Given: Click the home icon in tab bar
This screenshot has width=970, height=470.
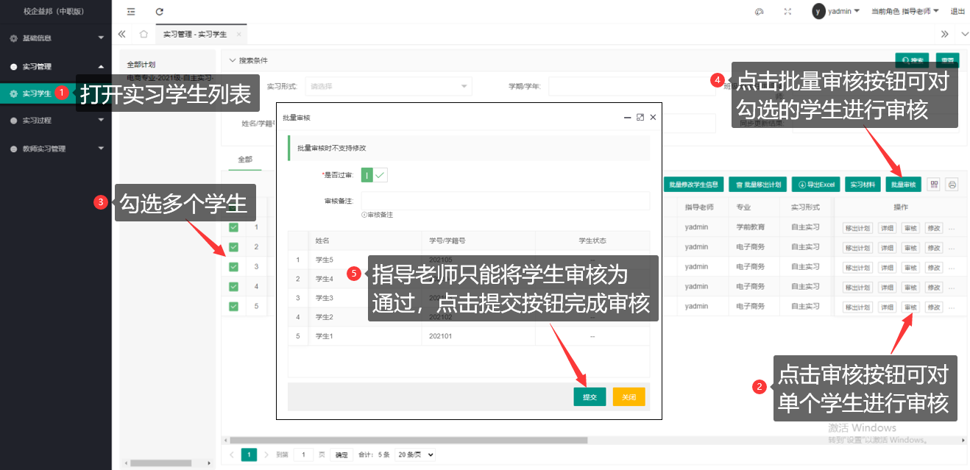Looking at the screenshot, I should pyautogui.click(x=144, y=34).
